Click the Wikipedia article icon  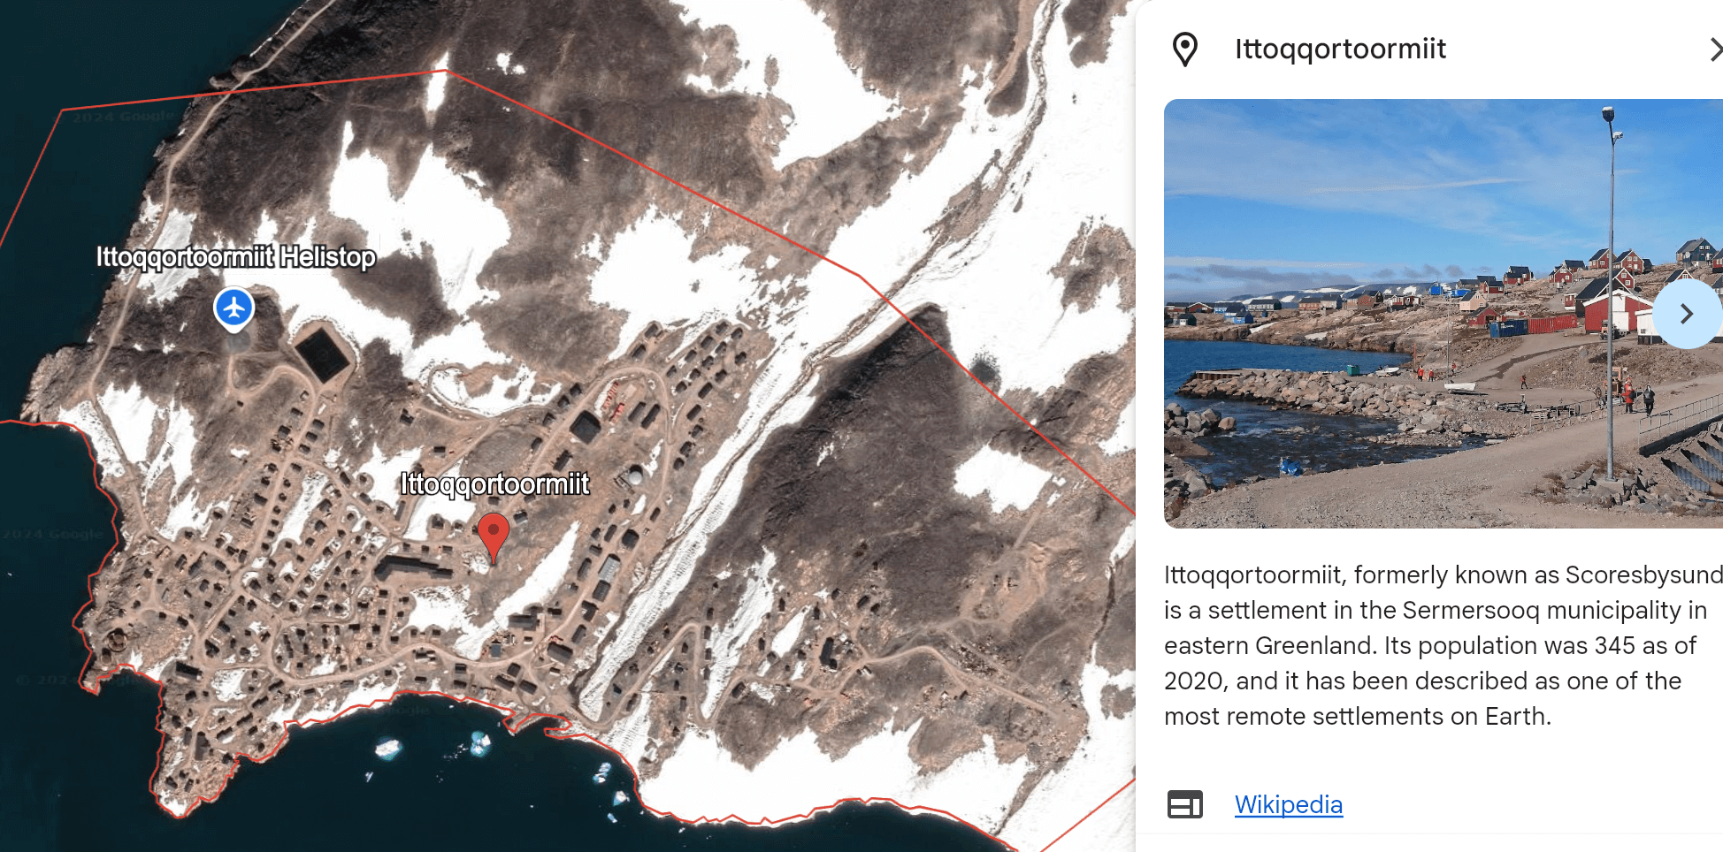(x=1184, y=804)
